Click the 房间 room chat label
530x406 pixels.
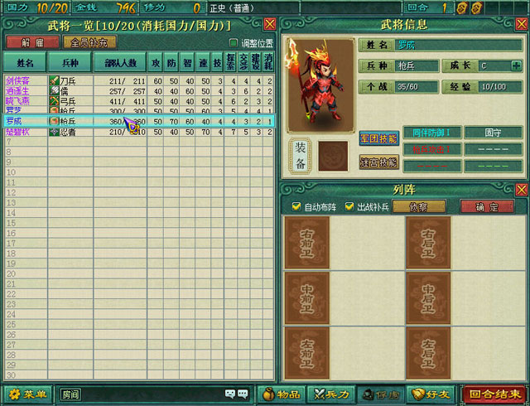(x=70, y=394)
